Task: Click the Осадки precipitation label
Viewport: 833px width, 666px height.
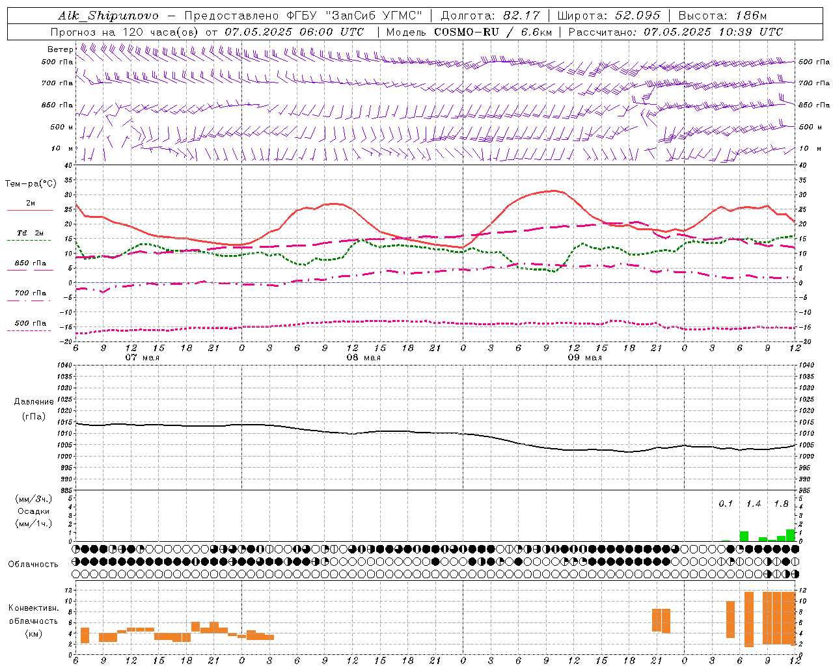Action: click(34, 511)
